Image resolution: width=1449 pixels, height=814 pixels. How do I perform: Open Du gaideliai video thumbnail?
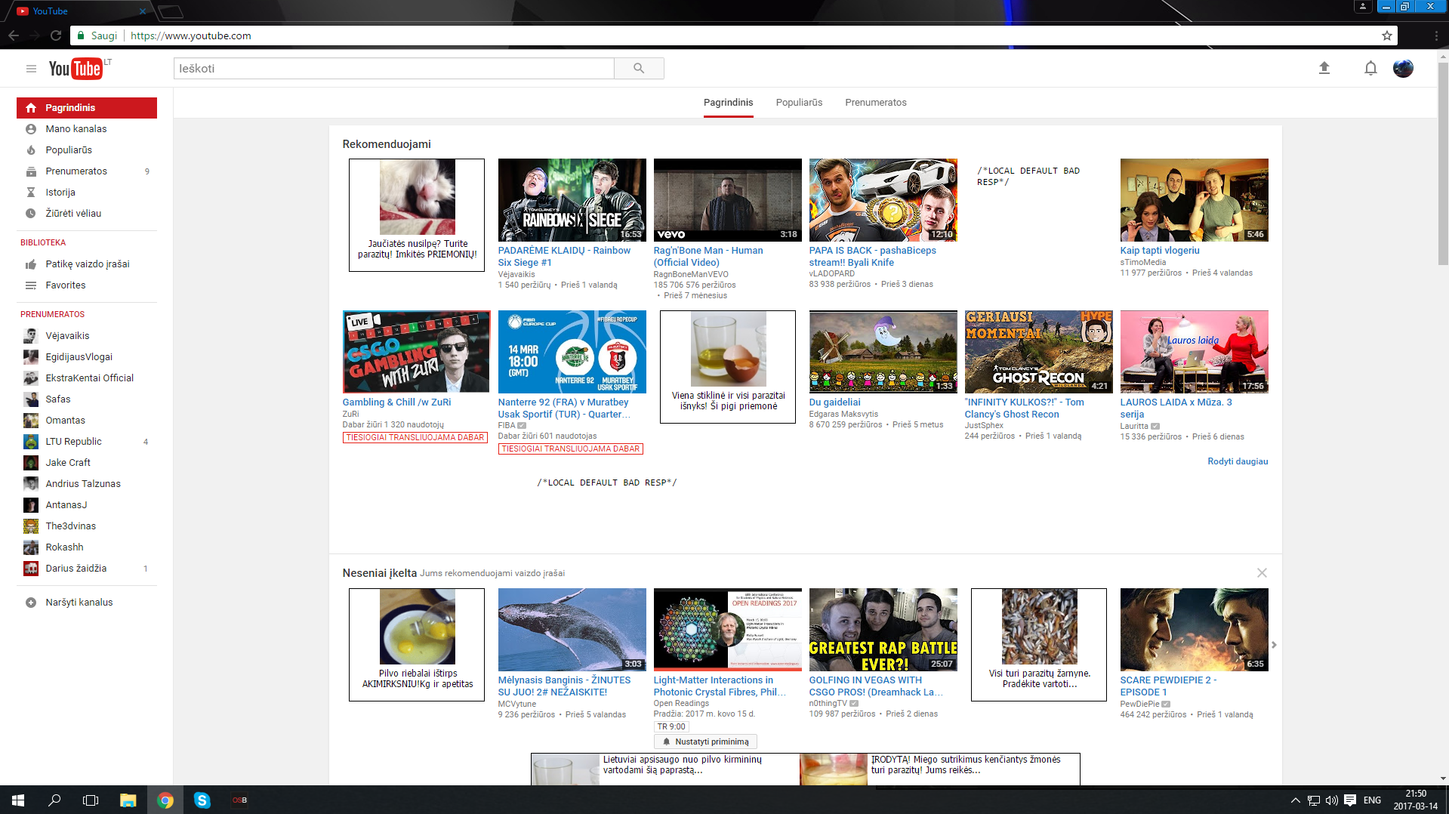tap(883, 352)
